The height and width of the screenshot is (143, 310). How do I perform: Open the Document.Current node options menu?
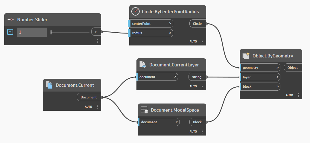point(97,107)
